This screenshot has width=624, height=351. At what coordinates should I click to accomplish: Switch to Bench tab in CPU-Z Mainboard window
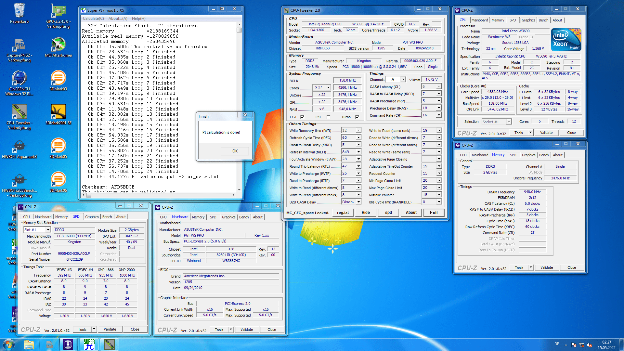click(244, 217)
